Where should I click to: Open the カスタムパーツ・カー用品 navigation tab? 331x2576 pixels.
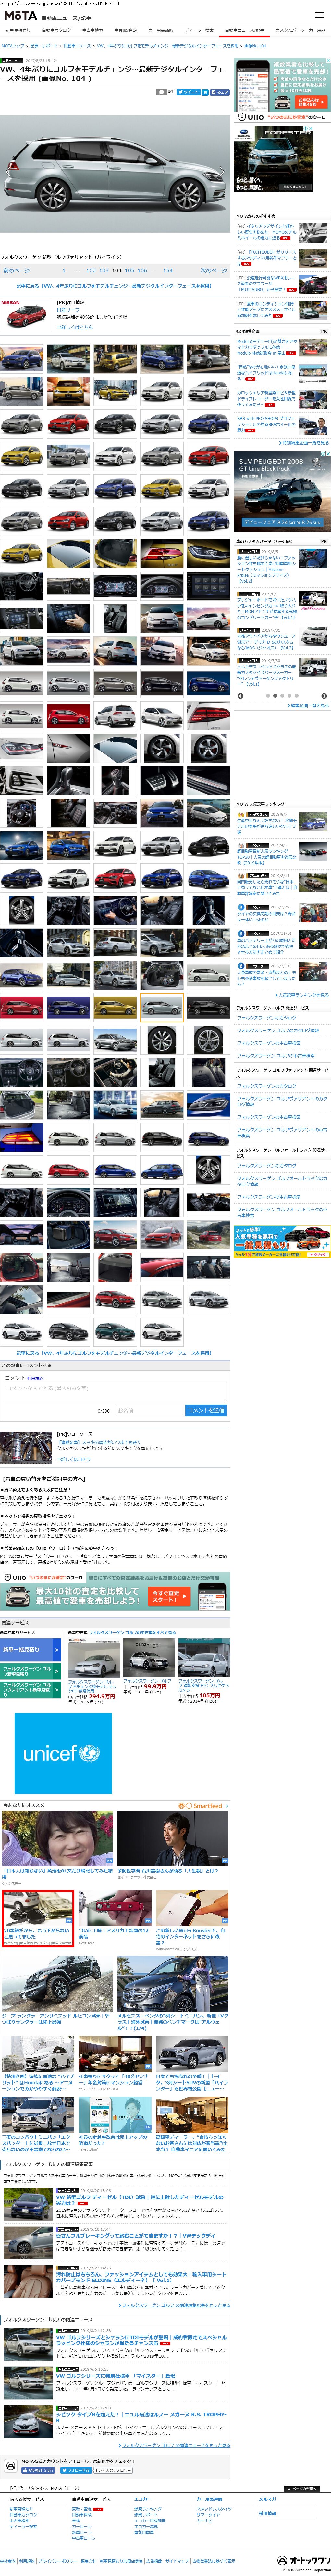coord(300,30)
